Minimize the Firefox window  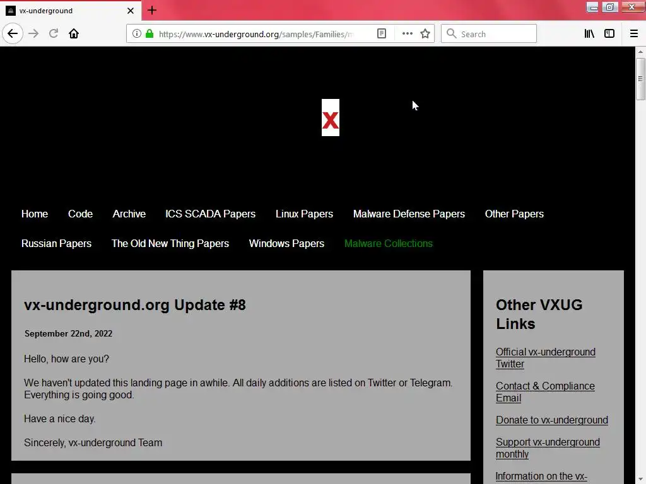592,7
